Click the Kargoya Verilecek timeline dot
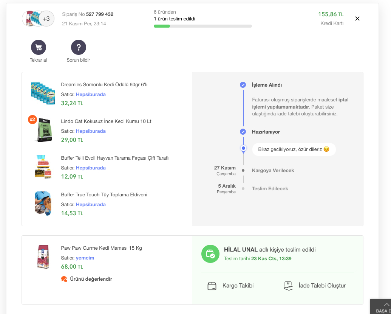Viewport: 391px width, 314px height. click(243, 171)
